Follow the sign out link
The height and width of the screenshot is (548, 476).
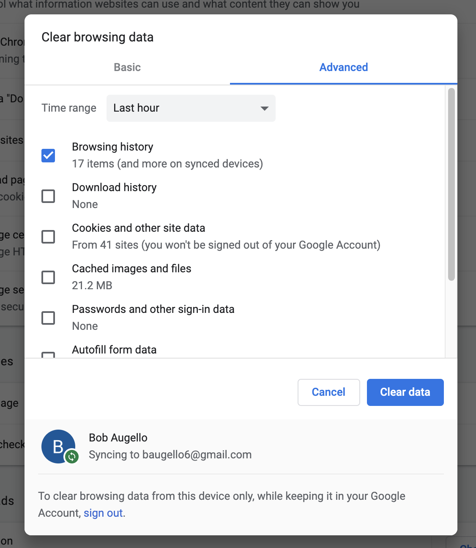(103, 513)
